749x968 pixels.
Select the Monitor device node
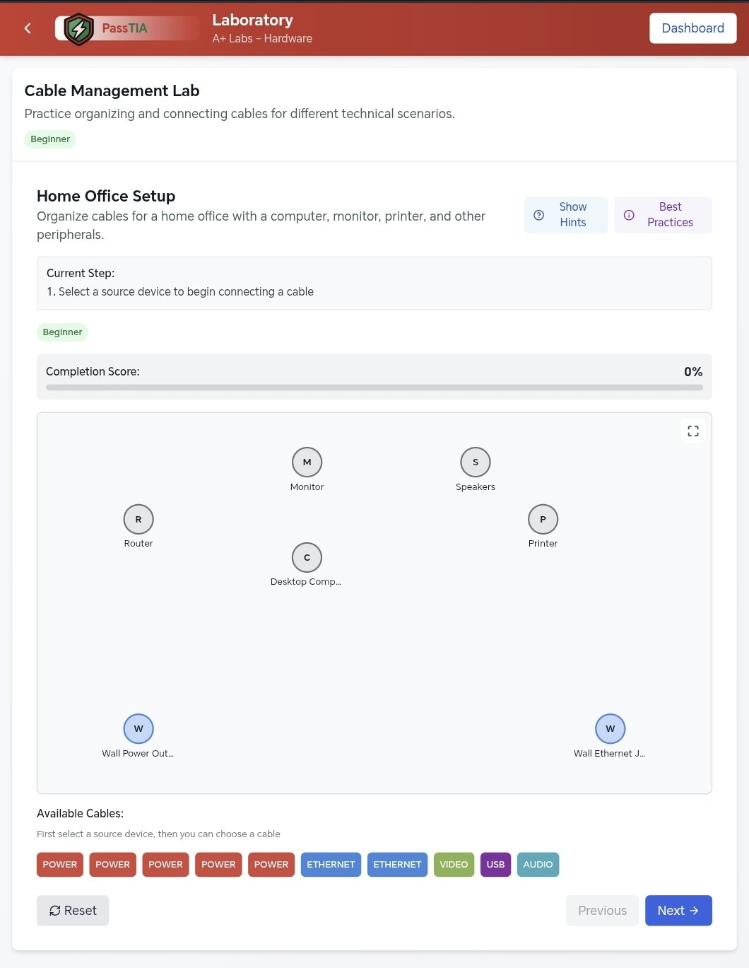click(x=307, y=462)
